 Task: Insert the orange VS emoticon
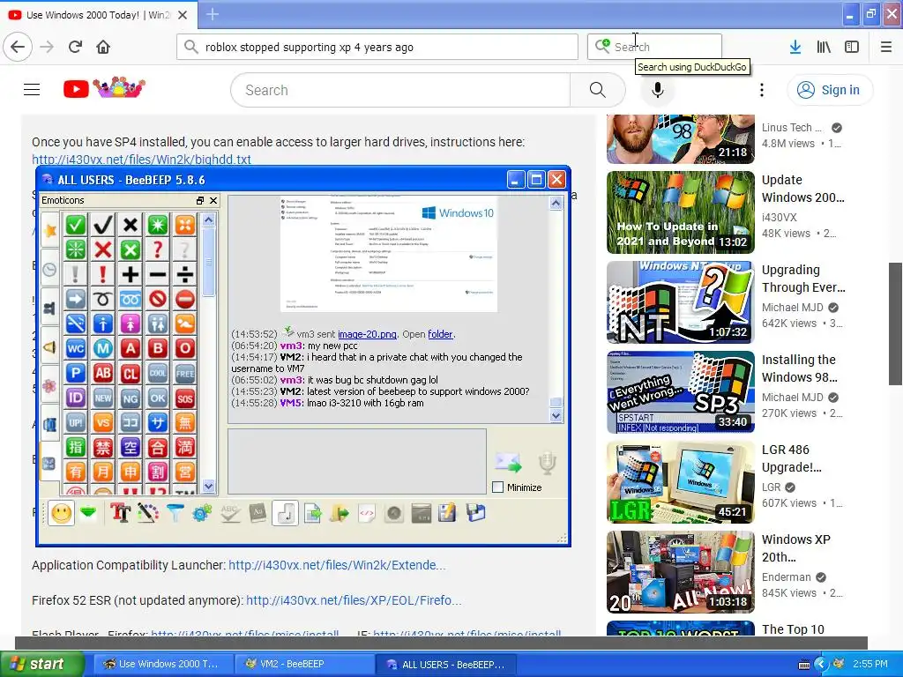coord(103,422)
